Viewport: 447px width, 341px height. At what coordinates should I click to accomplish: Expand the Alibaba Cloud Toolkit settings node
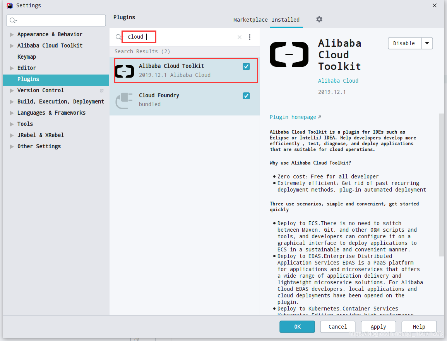pyautogui.click(x=12, y=46)
